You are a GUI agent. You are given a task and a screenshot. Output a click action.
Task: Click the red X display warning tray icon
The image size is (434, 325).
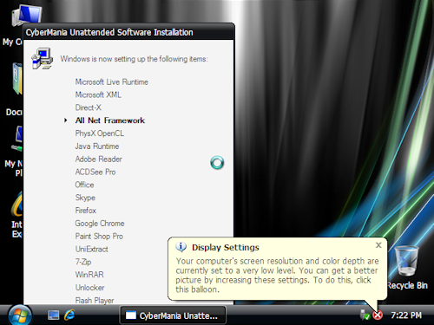click(378, 315)
